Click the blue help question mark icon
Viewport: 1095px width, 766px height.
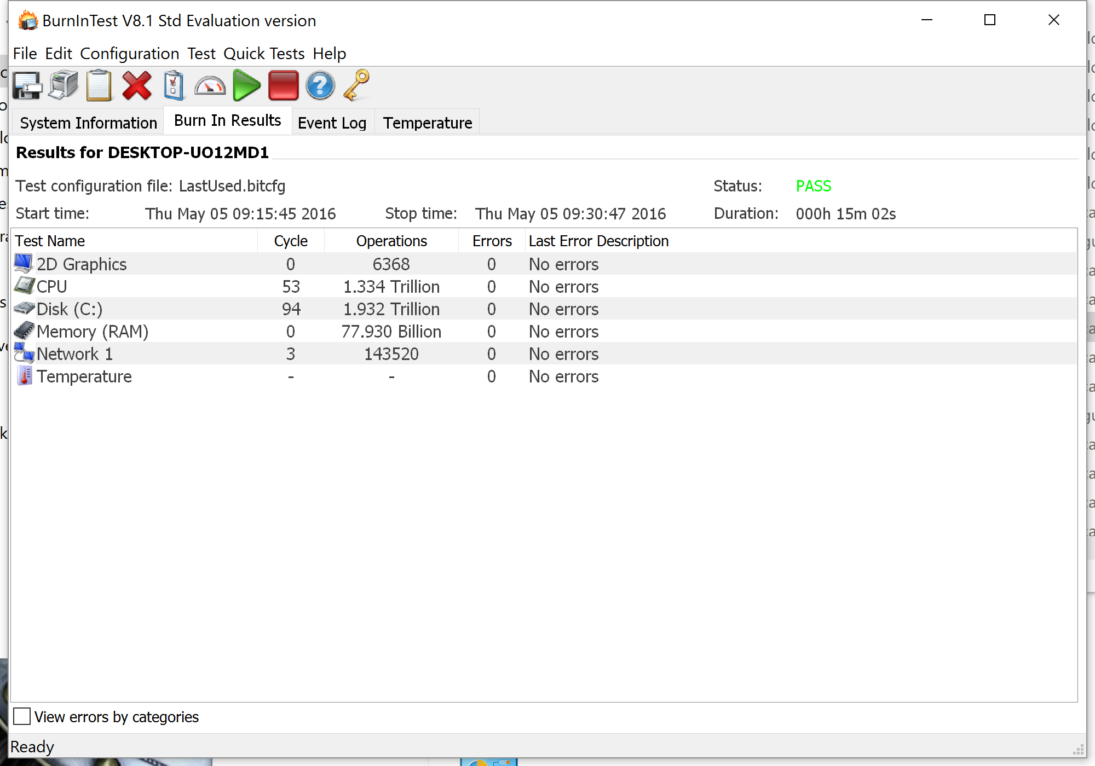coord(320,86)
